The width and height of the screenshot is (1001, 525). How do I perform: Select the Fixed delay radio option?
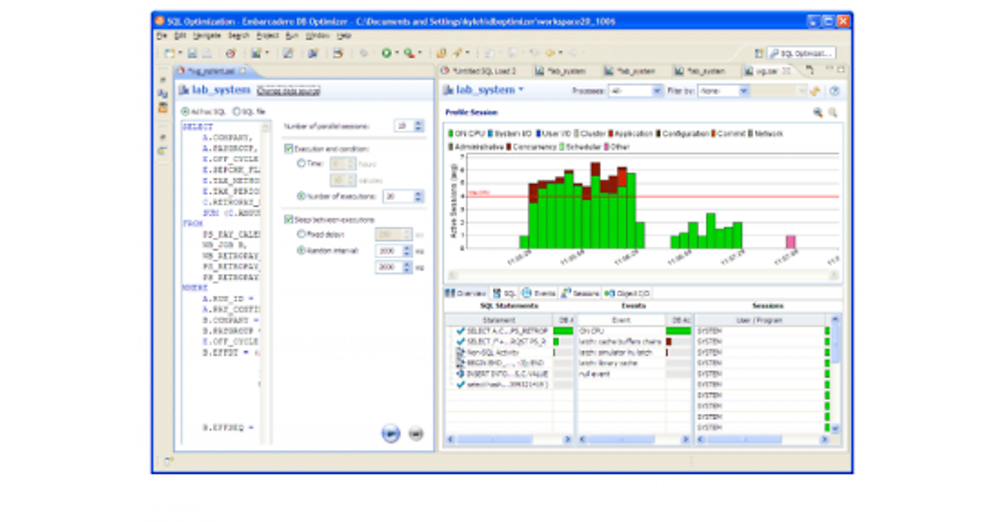pyautogui.click(x=301, y=234)
